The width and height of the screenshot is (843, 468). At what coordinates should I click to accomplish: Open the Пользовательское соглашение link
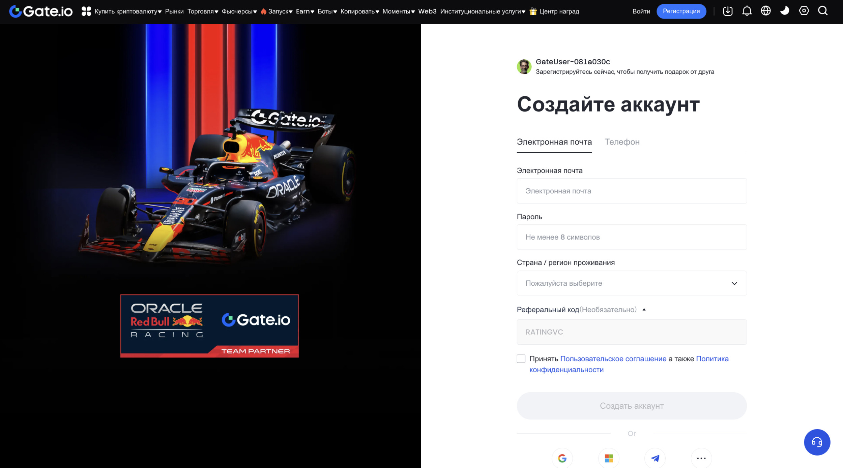(x=613, y=359)
